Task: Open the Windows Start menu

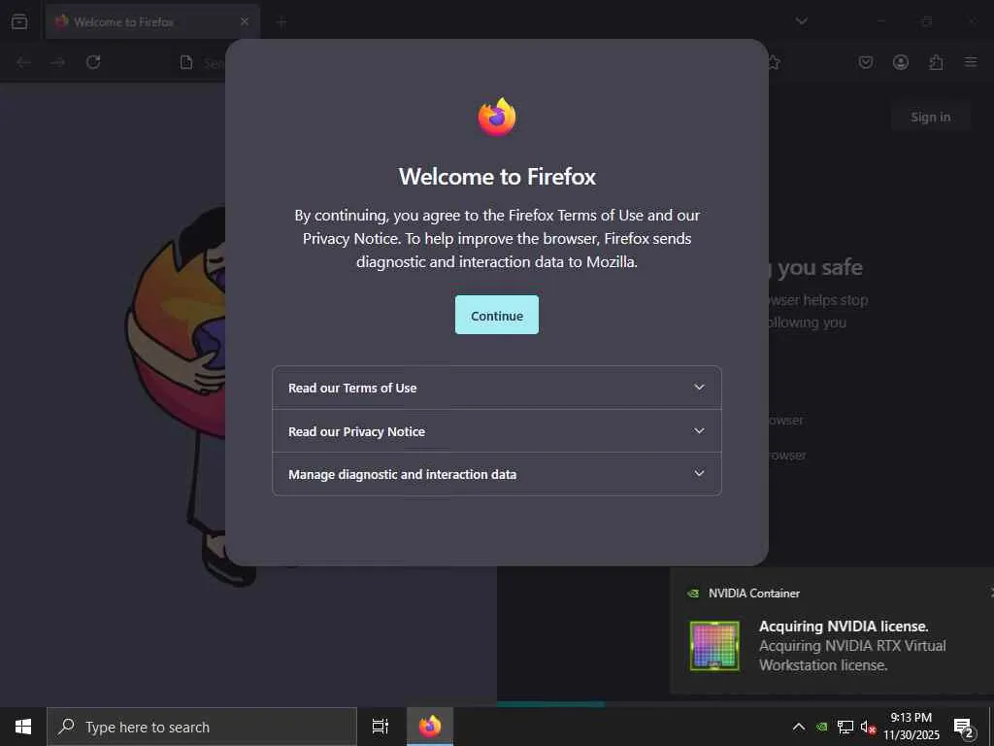Action: (23, 727)
